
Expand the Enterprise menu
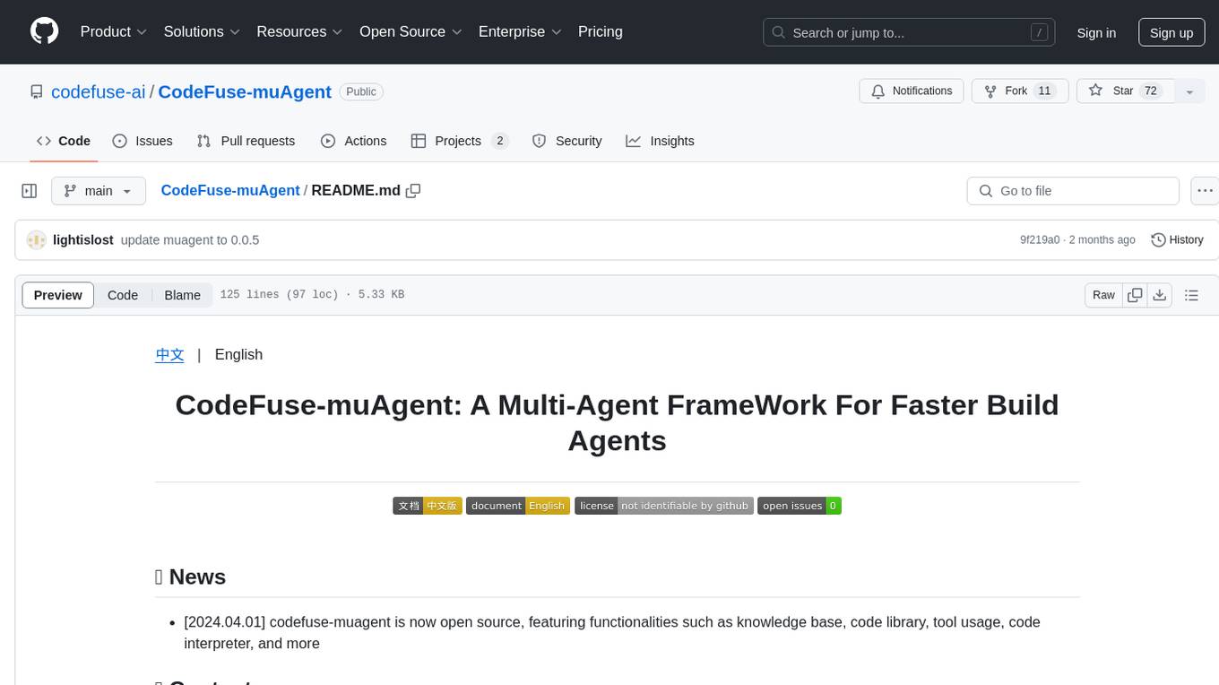tap(520, 31)
